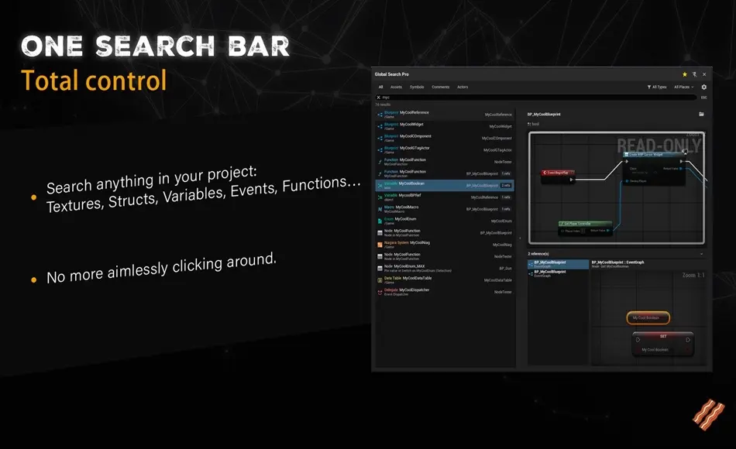Screen dimensions: 736x449
Task: Click the Blueprint icon of MyCoolCOmponent row
Action: coord(380,138)
